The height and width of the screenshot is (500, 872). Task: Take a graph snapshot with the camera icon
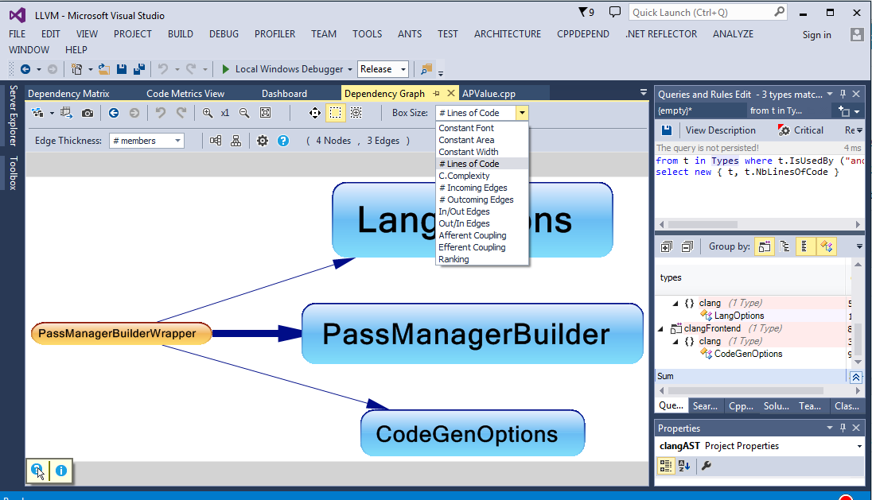(88, 113)
